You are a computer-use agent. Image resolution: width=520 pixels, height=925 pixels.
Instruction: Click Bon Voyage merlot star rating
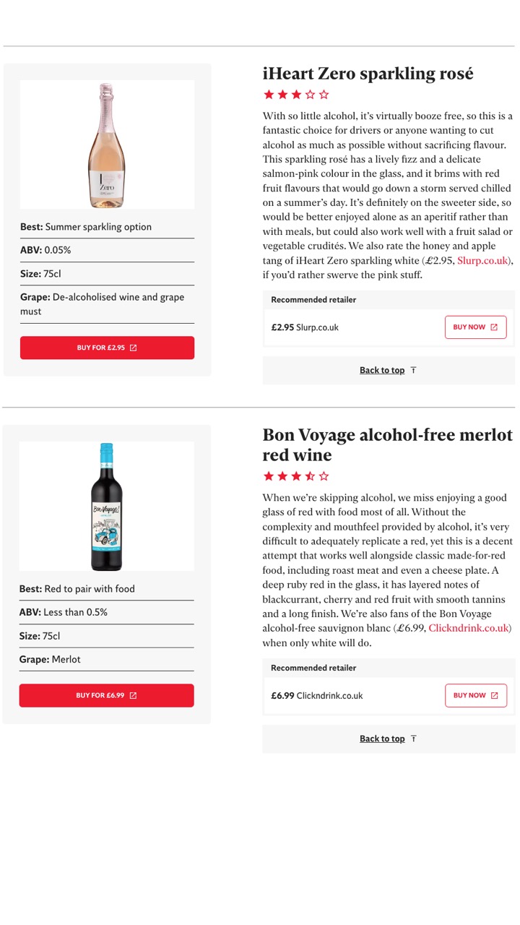(x=296, y=476)
